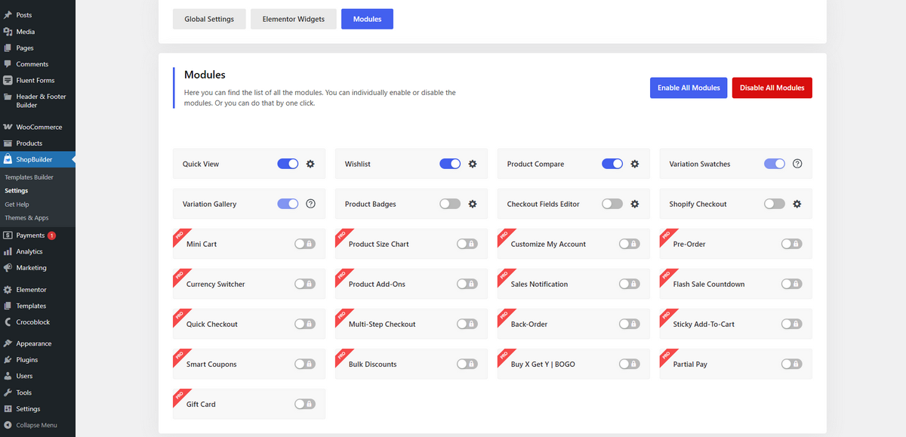The width and height of the screenshot is (906, 437).
Task: Switch to the Elementor Widgets tab
Action: click(x=294, y=19)
